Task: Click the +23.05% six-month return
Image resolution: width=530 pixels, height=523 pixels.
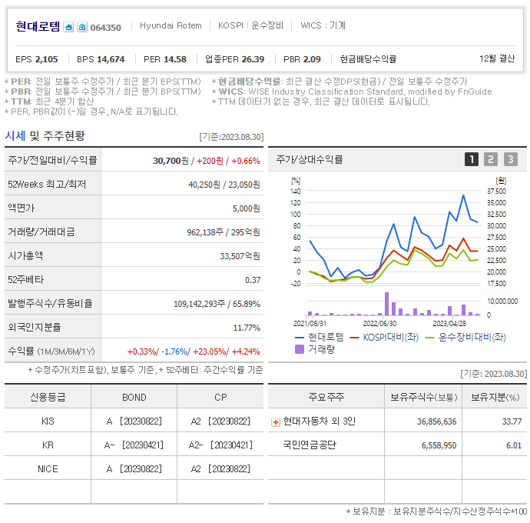Action: point(209,351)
